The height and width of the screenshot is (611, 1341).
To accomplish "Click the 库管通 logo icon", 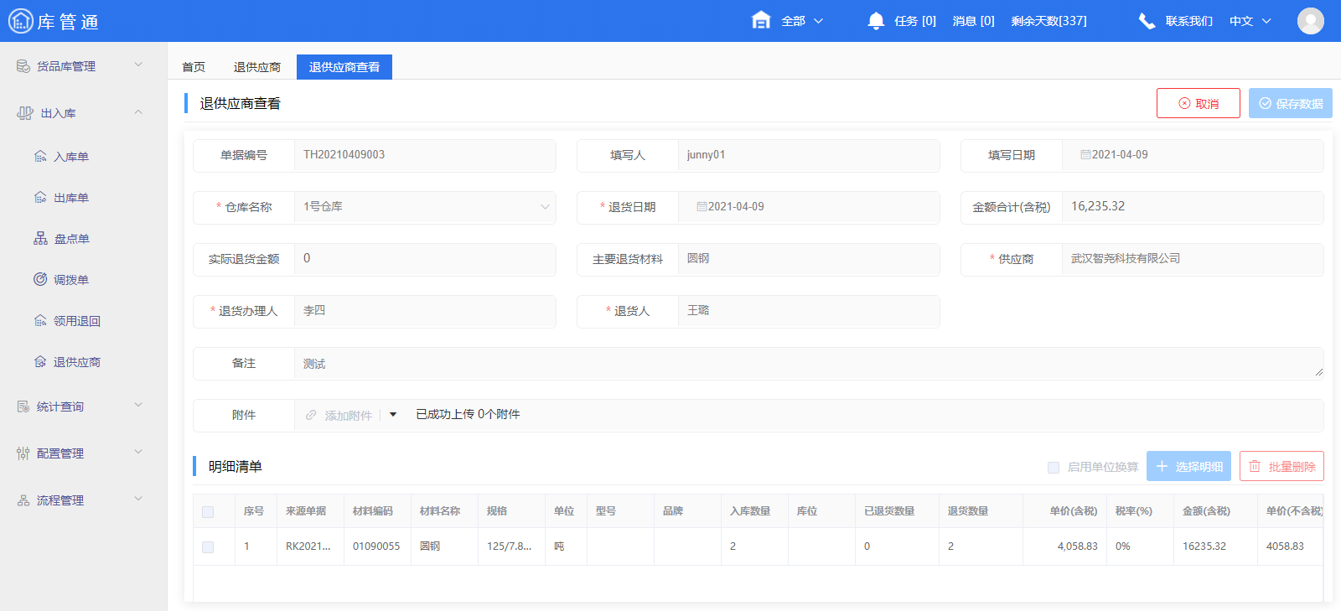I will point(20,21).
